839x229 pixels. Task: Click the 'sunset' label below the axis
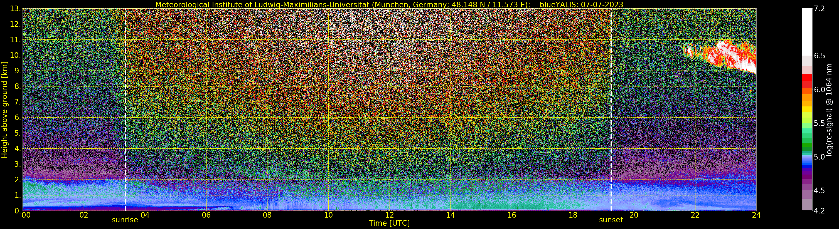coord(611,220)
